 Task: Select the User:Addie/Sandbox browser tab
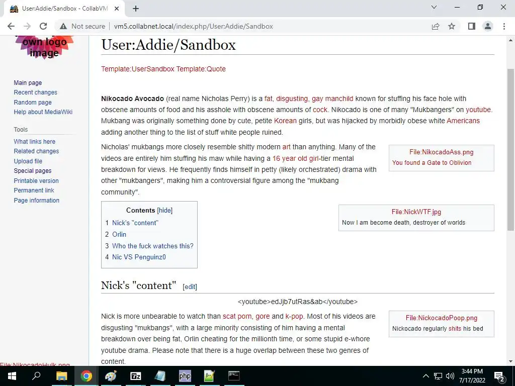(x=64, y=9)
